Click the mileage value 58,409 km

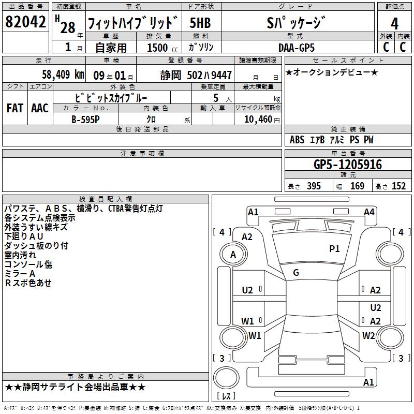[x=63, y=75]
